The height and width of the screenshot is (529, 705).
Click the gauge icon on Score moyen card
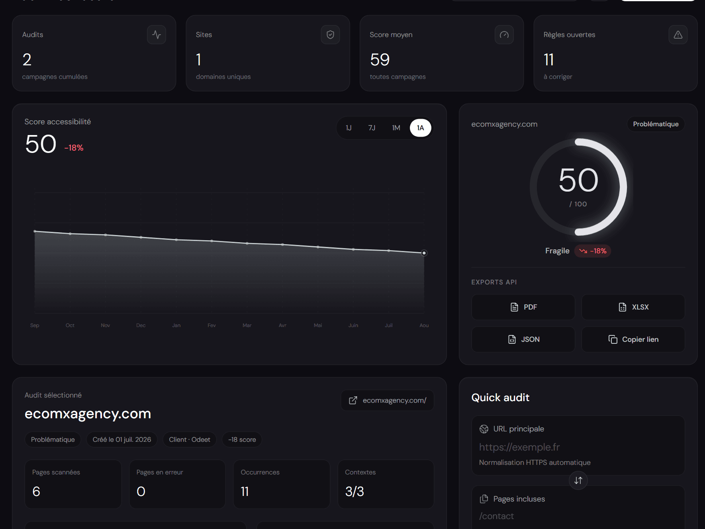pos(504,35)
